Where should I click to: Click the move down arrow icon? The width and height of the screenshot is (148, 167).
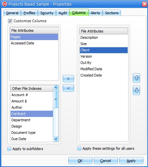(x=136, y=90)
